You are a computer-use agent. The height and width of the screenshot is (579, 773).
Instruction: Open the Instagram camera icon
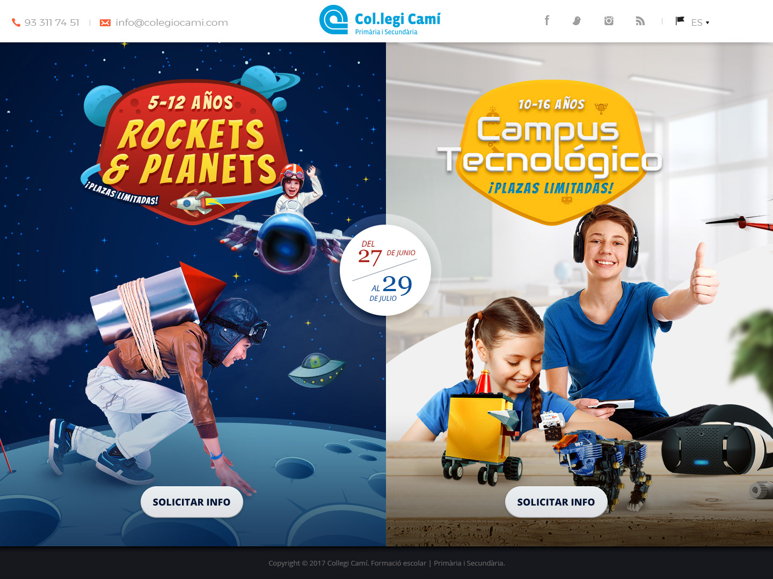tap(609, 21)
